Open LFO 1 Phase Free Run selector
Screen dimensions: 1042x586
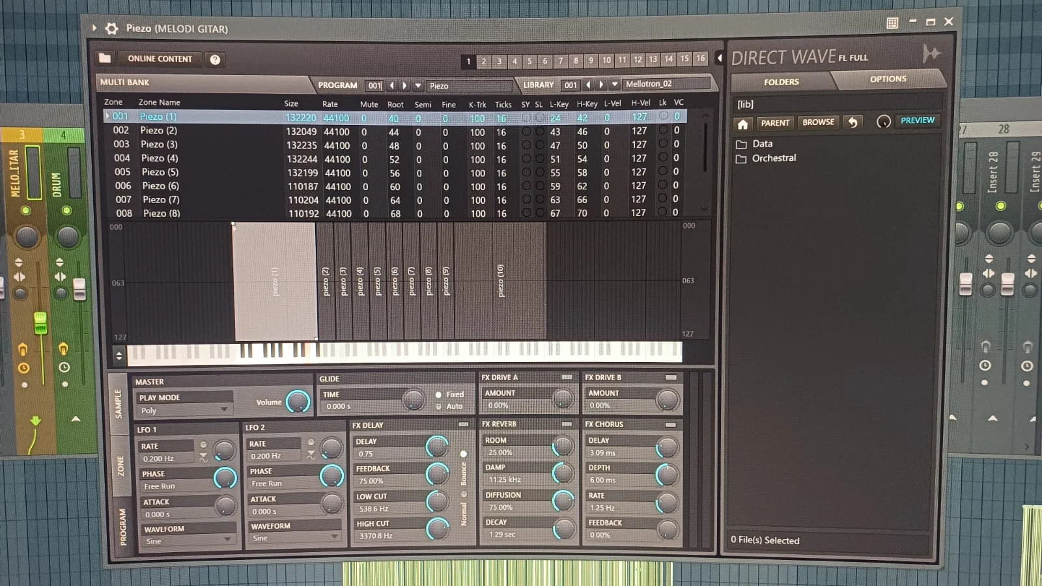click(x=176, y=486)
